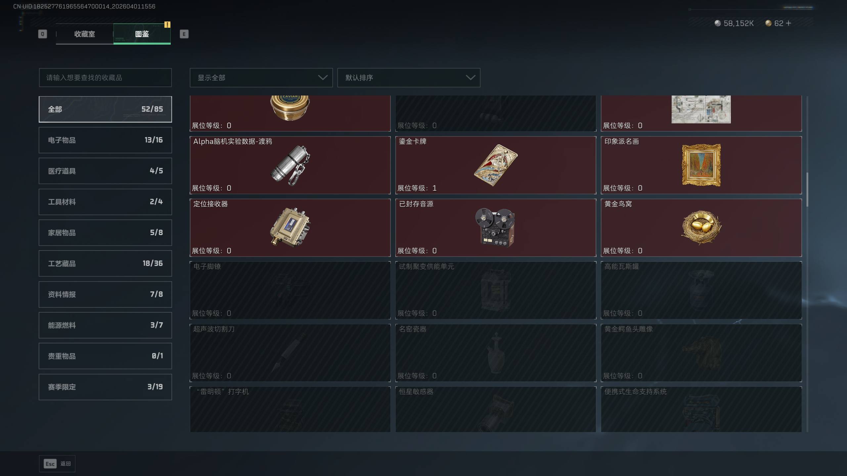Image resolution: width=847 pixels, height=476 pixels.
Task: Select the positioning receiver device icon
Action: click(x=290, y=227)
